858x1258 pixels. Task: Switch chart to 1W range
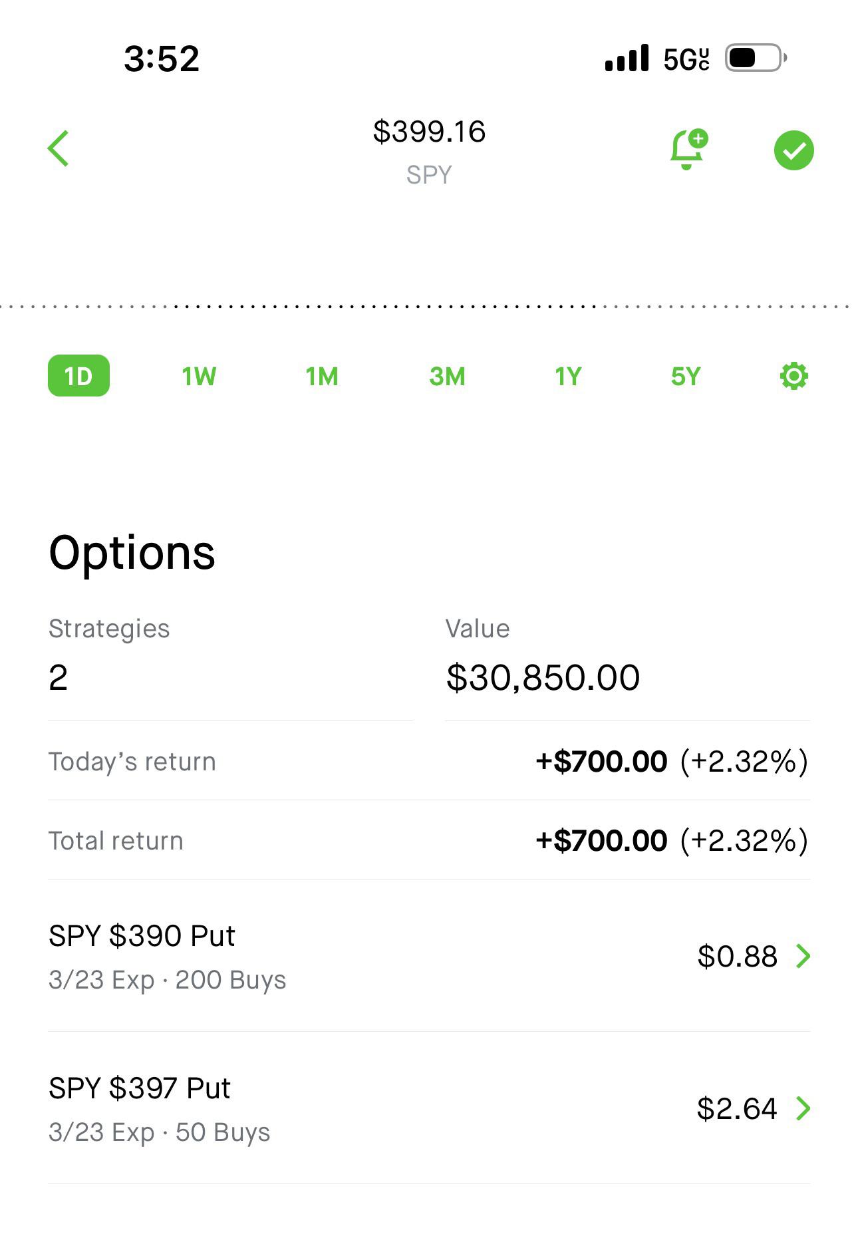pyautogui.click(x=199, y=377)
